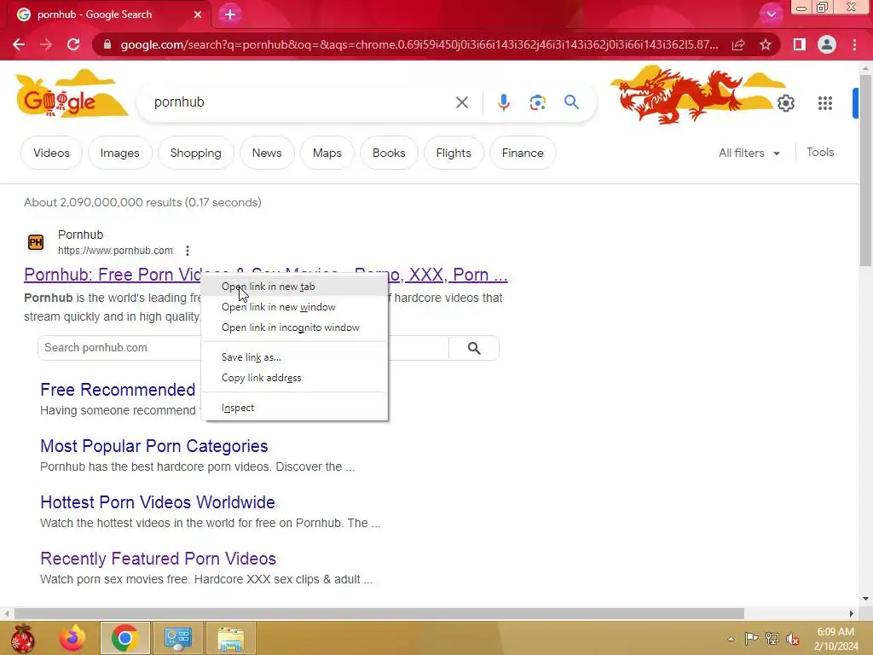Choose Open link in new tab

pyautogui.click(x=294, y=287)
